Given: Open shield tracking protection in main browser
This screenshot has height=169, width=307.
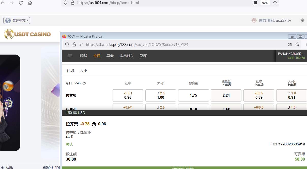Looking at the screenshot, I should click(x=66, y=3).
